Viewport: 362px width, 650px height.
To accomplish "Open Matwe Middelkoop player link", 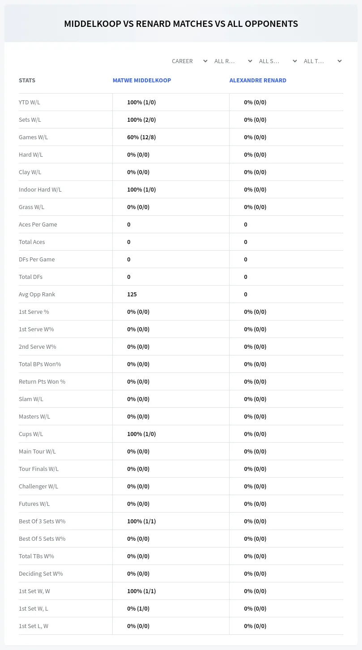I will [142, 81].
